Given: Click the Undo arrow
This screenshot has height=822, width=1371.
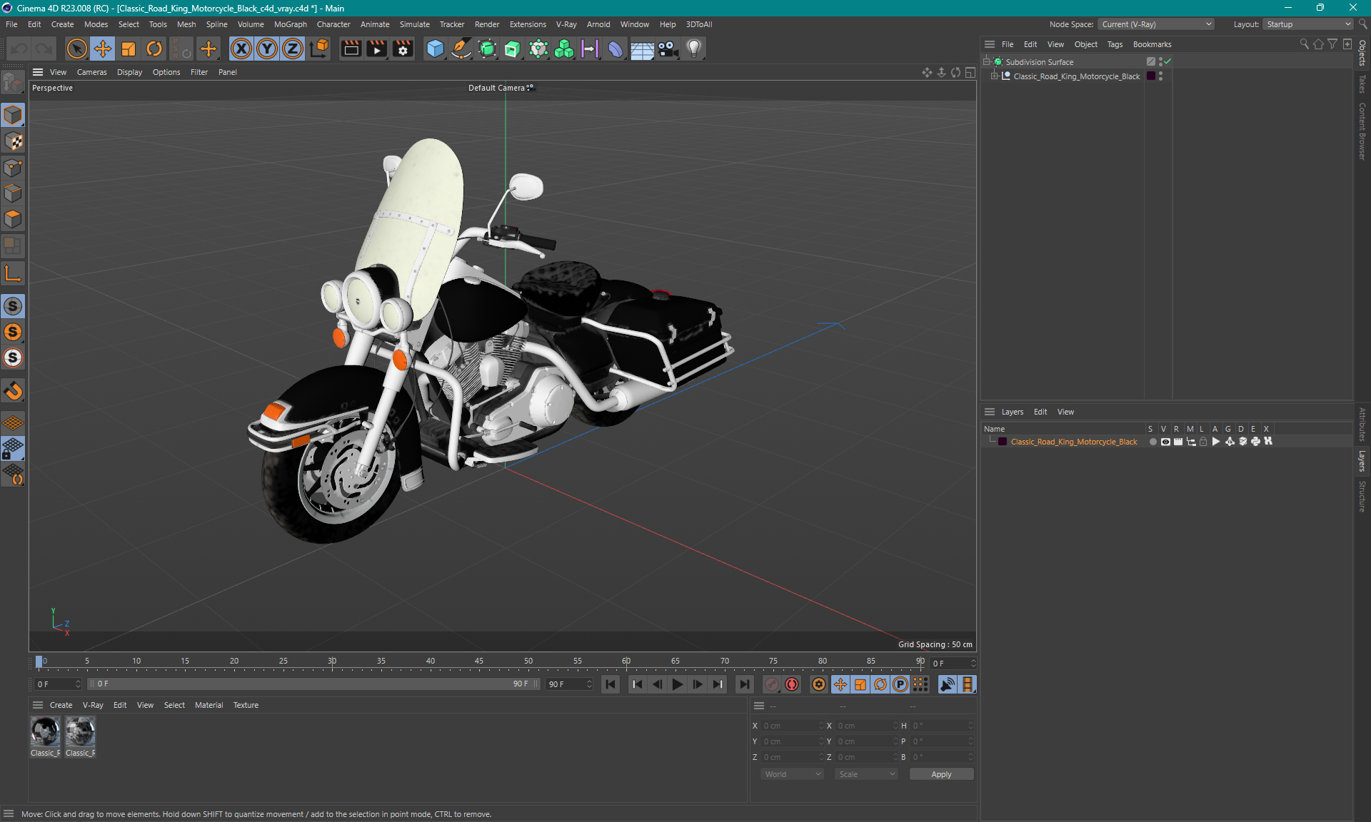Looking at the screenshot, I should click(x=19, y=49).
